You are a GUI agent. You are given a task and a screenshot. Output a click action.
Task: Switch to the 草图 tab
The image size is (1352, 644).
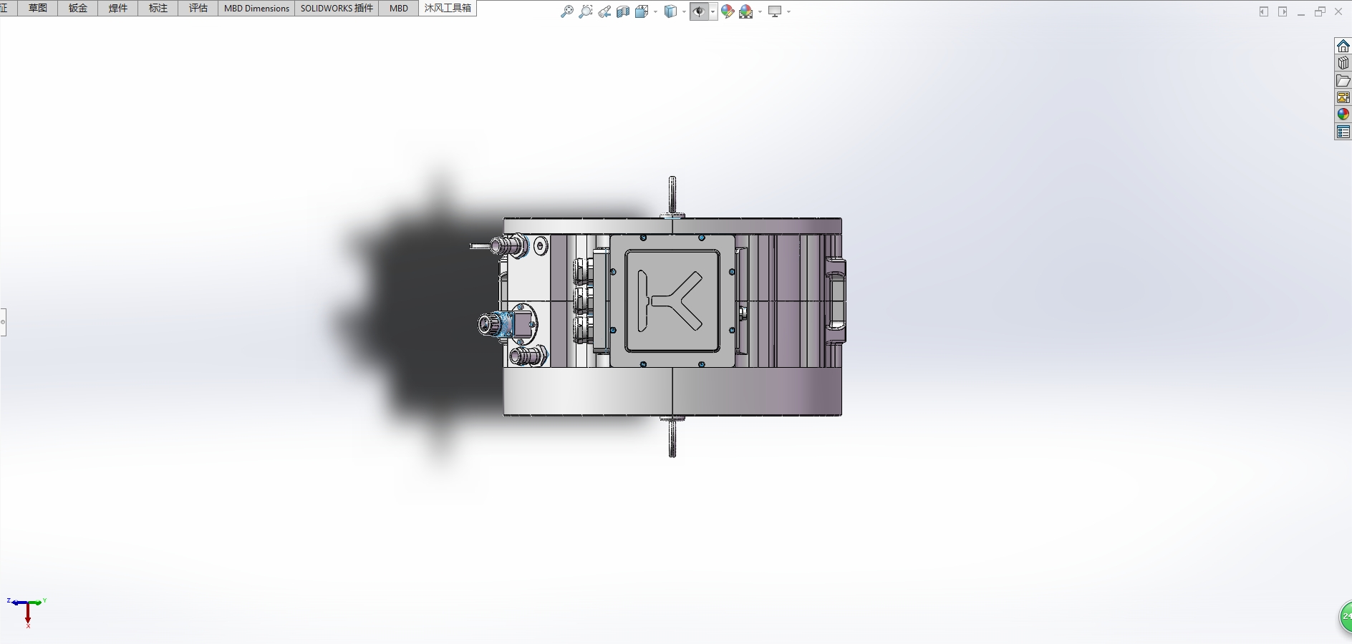pyautogui.click(x=38, y=8)
